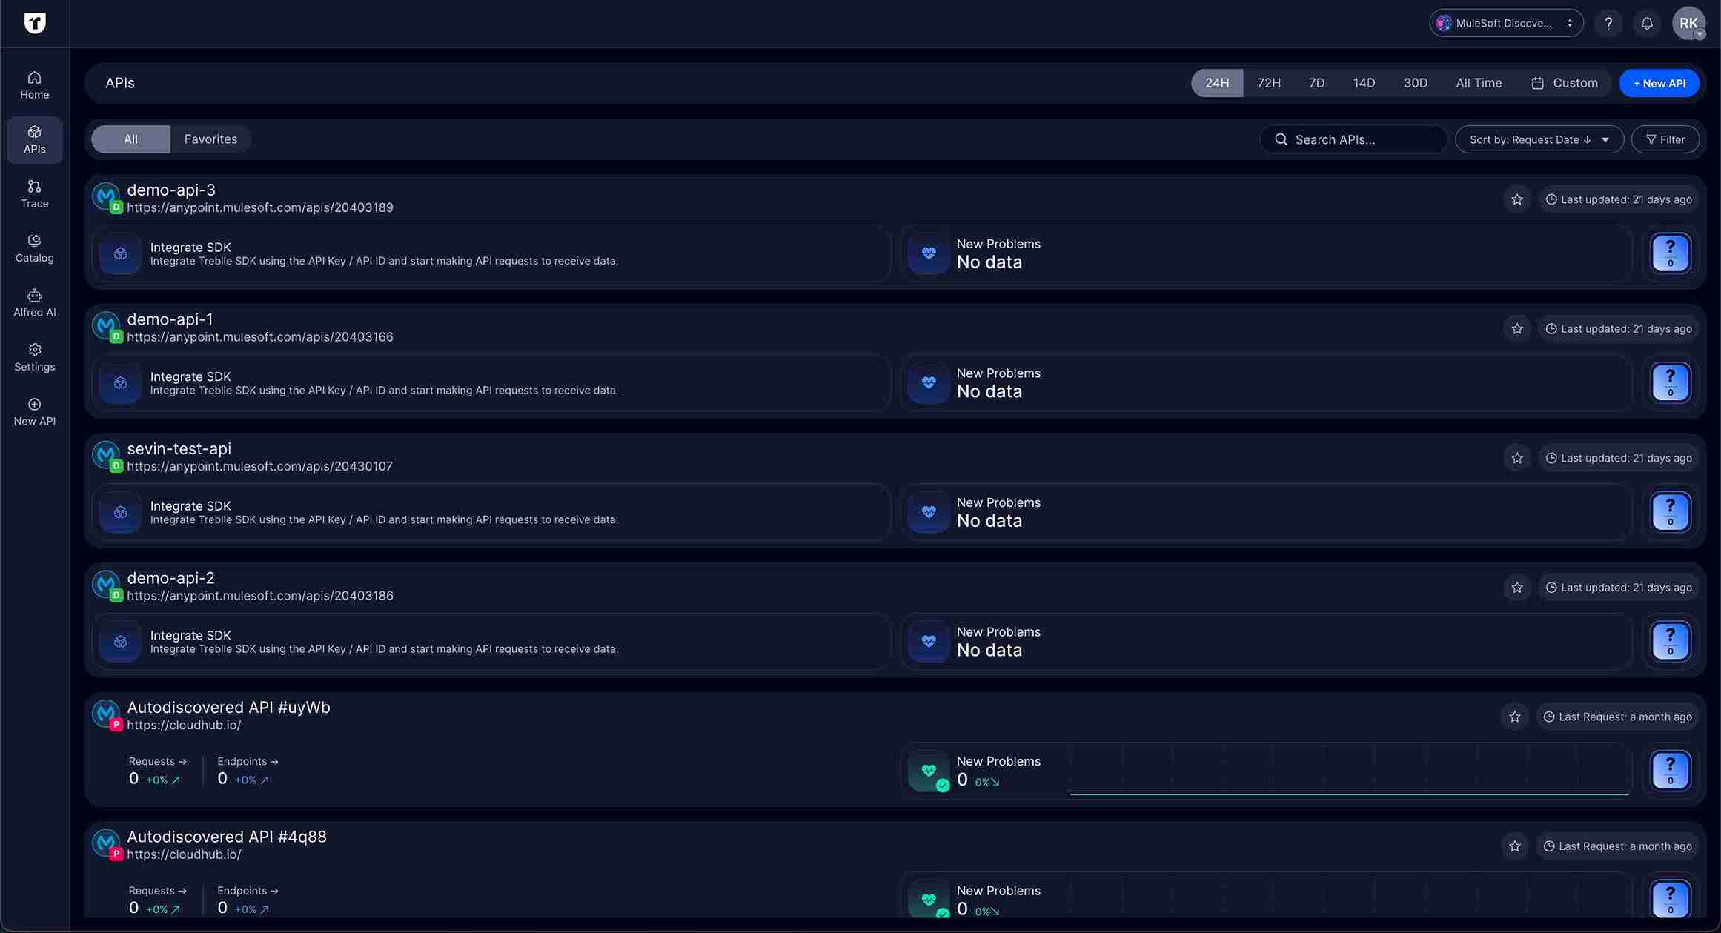Click New Problems heart icon for demo-api-2
The width and height of the screenshot is (1721, 933).
pos(929,642)
